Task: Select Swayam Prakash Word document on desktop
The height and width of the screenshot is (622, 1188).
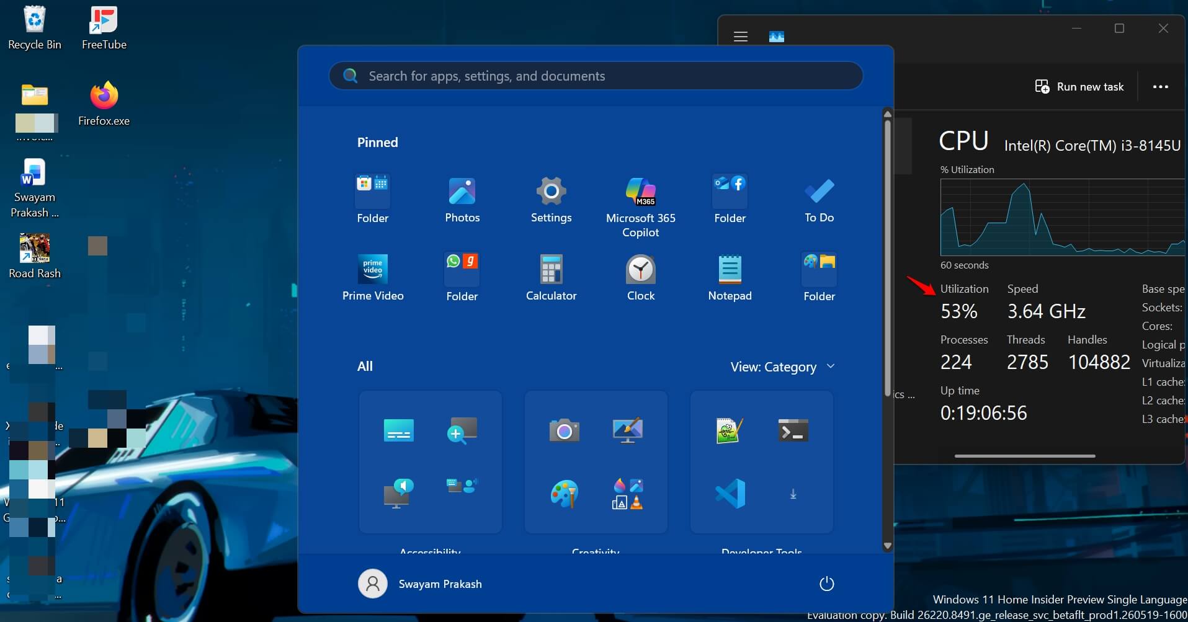Action: click(34, 188)
